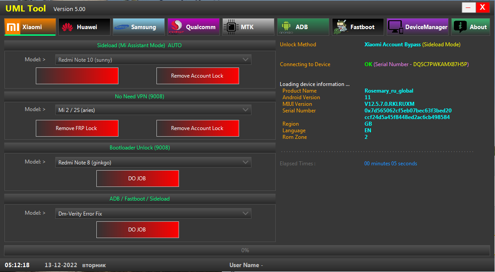The height and width of the screenshot is (272, 495).
Task: Click Remove Account Lock under No Need VPN
Action: pos(198,128)
